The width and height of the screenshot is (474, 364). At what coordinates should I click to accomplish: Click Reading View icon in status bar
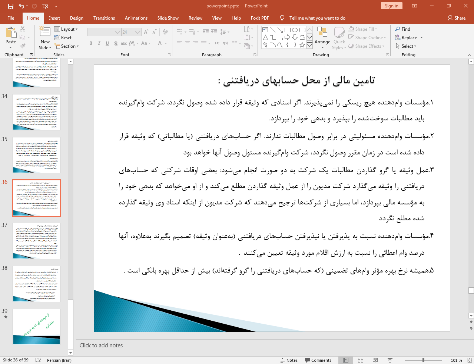point(375,360)
